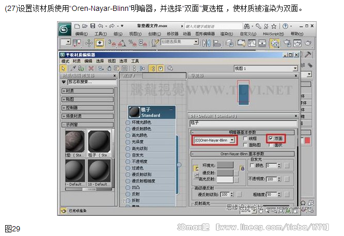344x236 pixels.
Task: Collapse the 明暗器基本参数 rollout
Action: [242, 132]
